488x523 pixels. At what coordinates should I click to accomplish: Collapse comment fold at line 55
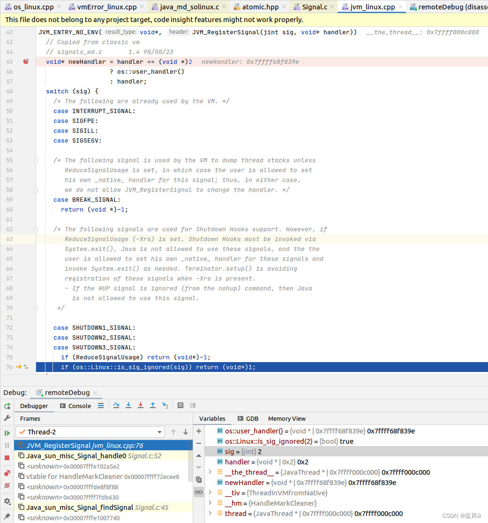36,160
